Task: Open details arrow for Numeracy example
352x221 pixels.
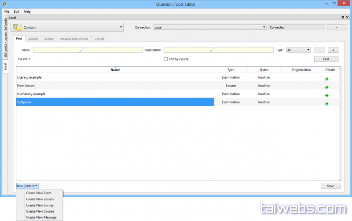Action: click(x=327, y=96)
